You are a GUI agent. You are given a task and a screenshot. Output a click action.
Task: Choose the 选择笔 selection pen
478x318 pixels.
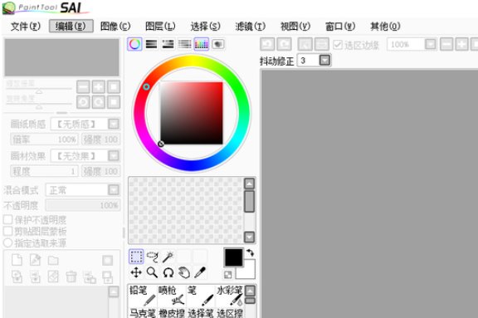201,313
